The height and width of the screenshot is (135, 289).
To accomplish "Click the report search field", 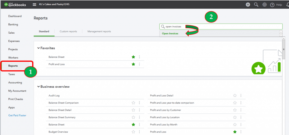I will click(x=221, y=27).
